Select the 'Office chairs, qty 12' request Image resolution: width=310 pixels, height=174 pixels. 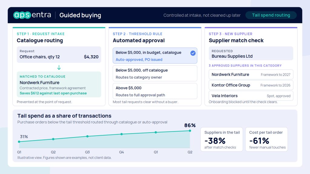[59, 55]
